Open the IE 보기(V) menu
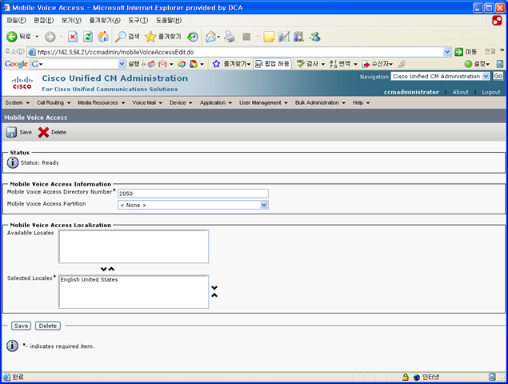This screenshot has width=508, height=384. [71, 21]
